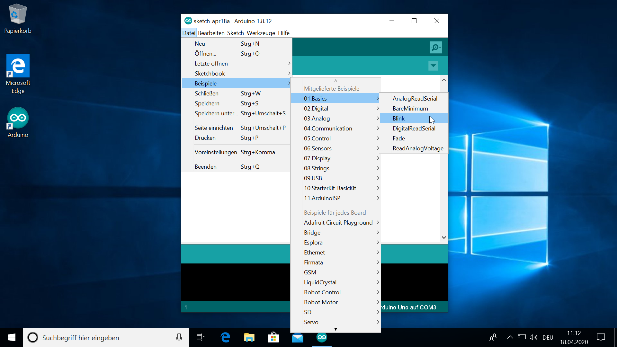
Task: Click the Windows search input field
Action: [x=106, y=337]
